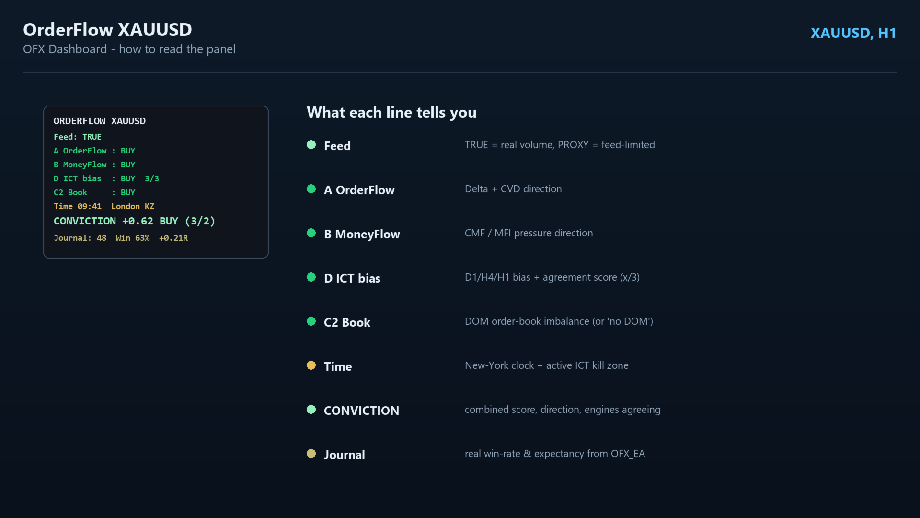Select the XAUUSD, H1 symbol label

tap(853, 33)
